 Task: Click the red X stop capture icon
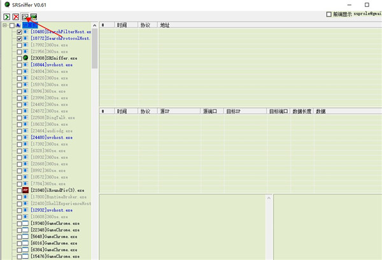15,15
